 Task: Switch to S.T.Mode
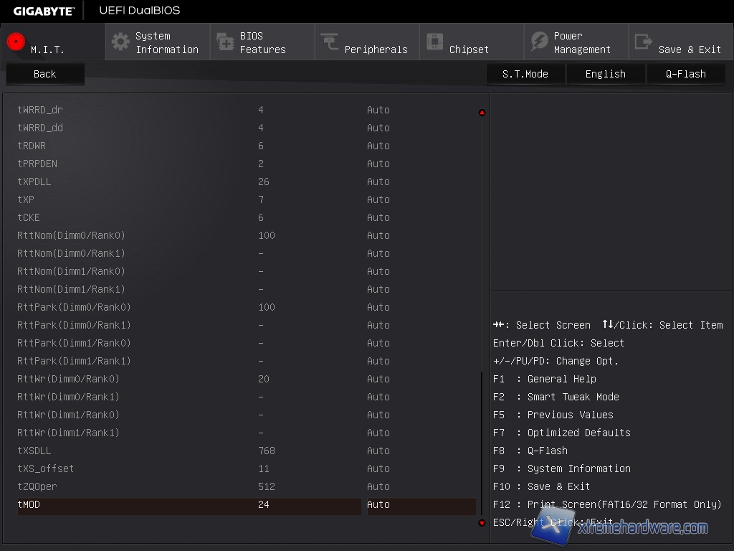525,74
